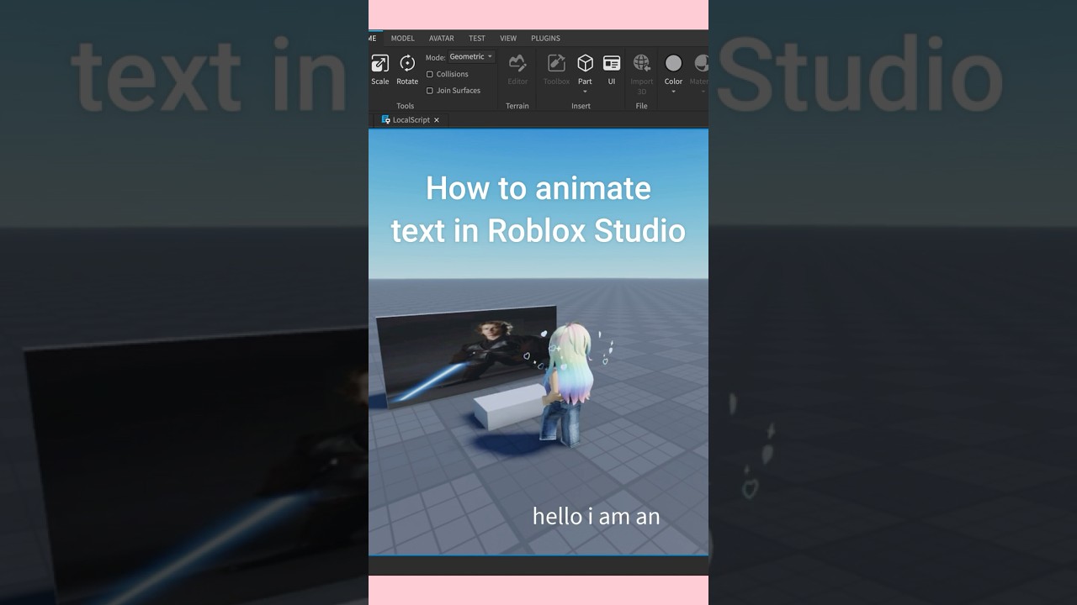Switch to the VIEW ribbon tab
Screen dimensions: 1077x605
(x=508, y=38)
